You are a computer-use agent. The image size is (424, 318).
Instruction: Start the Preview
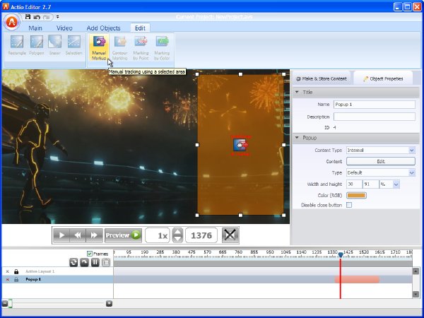123,235
